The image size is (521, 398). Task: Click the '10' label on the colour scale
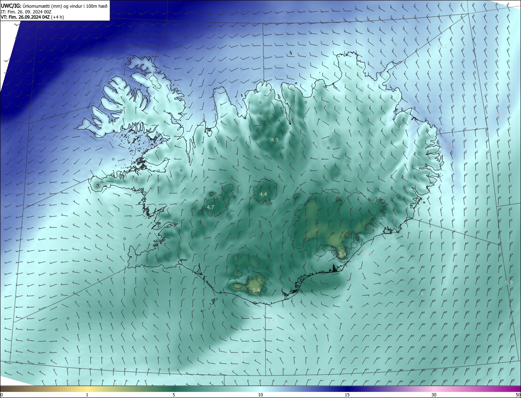pos(260,395)
